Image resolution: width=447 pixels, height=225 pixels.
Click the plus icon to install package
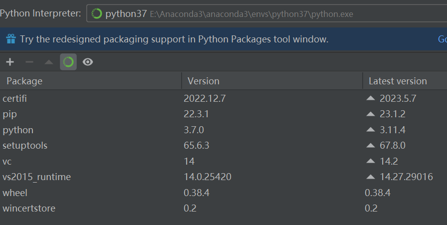[x=10, y=62]
